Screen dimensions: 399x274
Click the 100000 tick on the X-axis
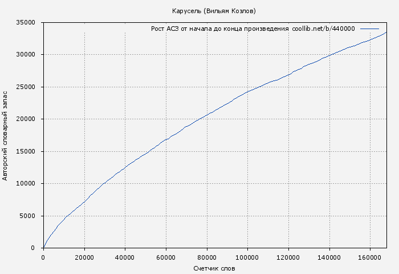click(247, 257)
